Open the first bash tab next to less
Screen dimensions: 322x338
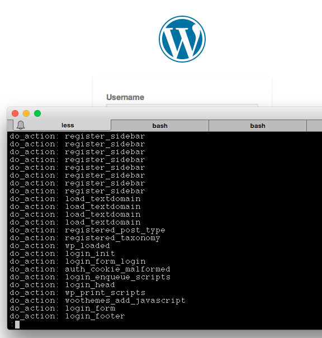(160, 126)
